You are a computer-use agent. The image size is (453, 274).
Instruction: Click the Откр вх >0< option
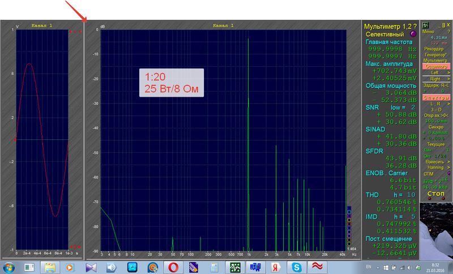[x=435, y=115]
